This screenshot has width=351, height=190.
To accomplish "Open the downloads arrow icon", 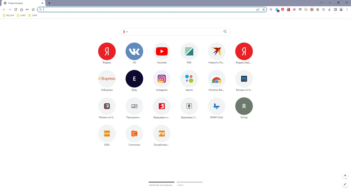I will point(329,9).
